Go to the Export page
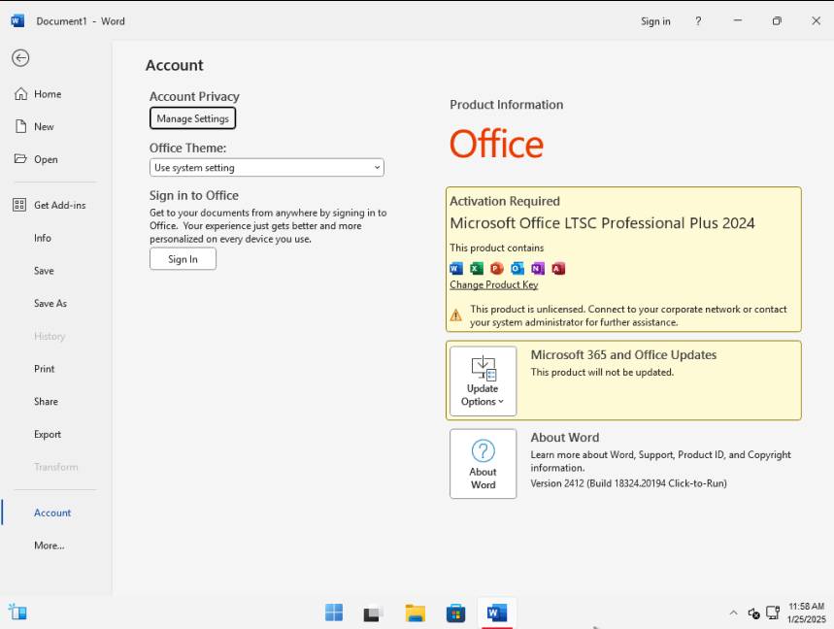The image size is (834, 629). click(48, 435)
